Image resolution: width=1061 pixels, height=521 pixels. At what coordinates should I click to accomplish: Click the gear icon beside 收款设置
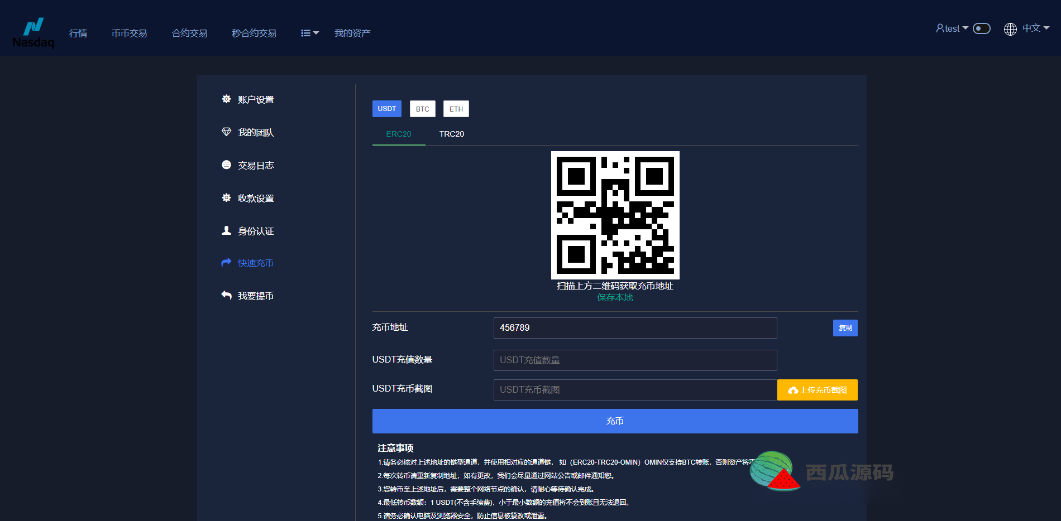coord(226,197)
